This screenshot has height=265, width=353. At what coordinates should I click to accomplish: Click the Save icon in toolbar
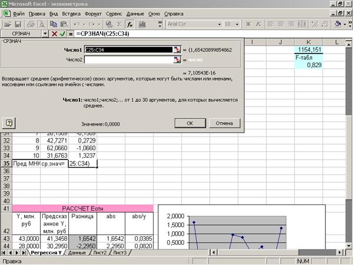tap(18, 24)
